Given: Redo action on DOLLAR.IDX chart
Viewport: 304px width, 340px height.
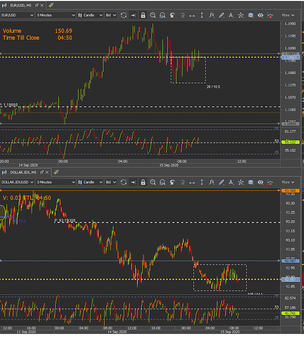Looking at the screenshot, I should click(182, 182).
